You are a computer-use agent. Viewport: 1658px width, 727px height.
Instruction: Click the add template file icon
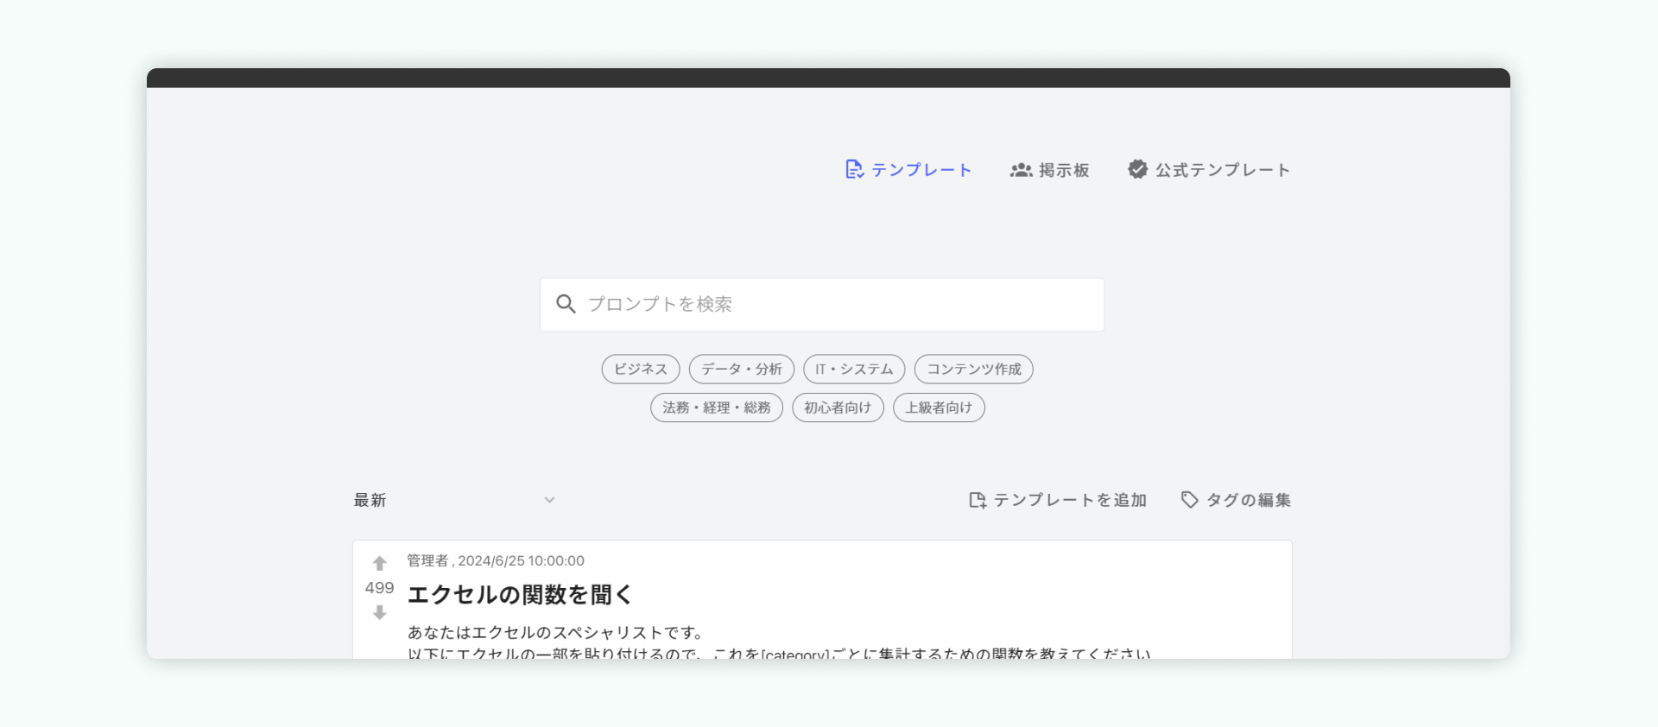(x=978, y=500)
